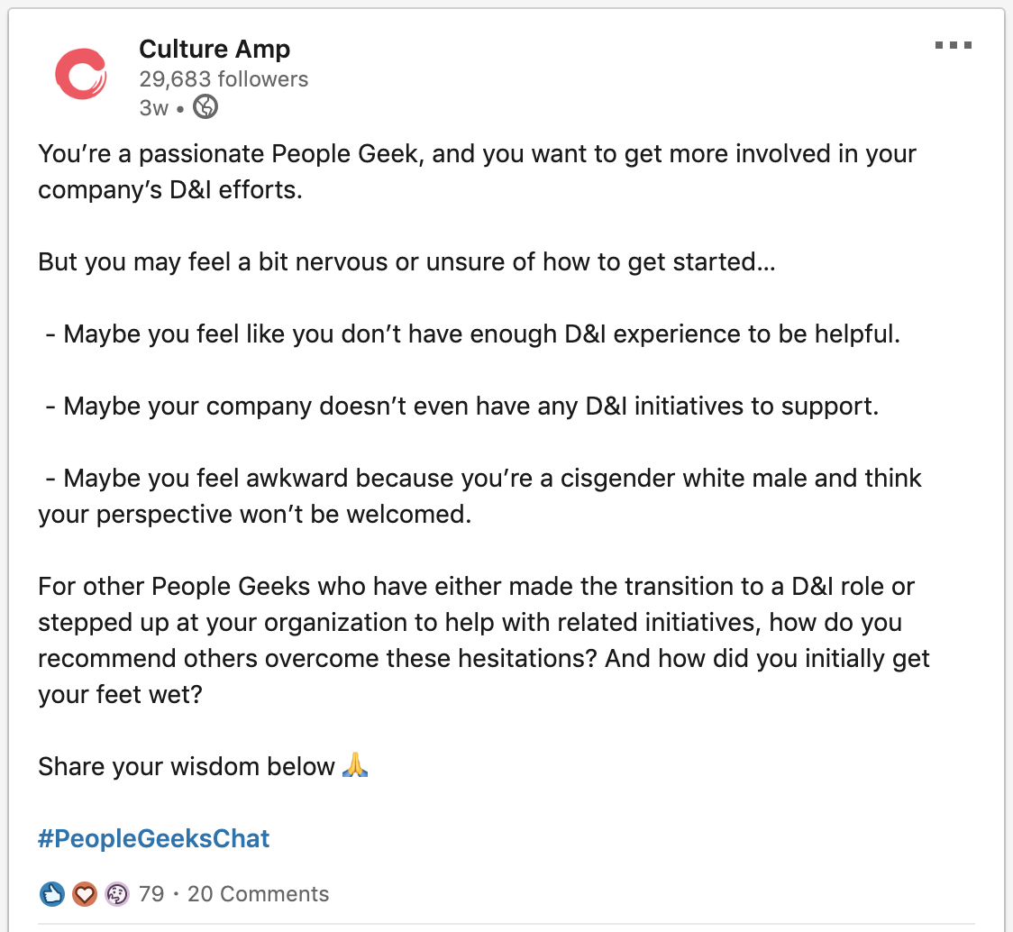The height and width of the screenshot is (932, 1013).
Task: Click the "any D&I initiatives to support" bullet
Action: (x=470, y=407)
